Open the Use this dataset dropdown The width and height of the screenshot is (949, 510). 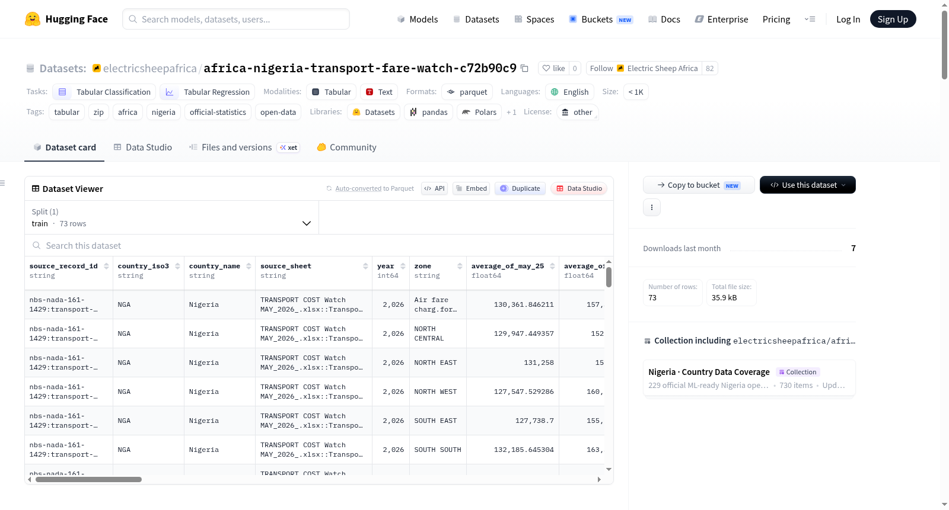[x=808, y=185]
